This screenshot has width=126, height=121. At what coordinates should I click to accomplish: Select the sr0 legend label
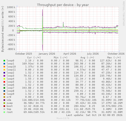[x=9, y=97]
